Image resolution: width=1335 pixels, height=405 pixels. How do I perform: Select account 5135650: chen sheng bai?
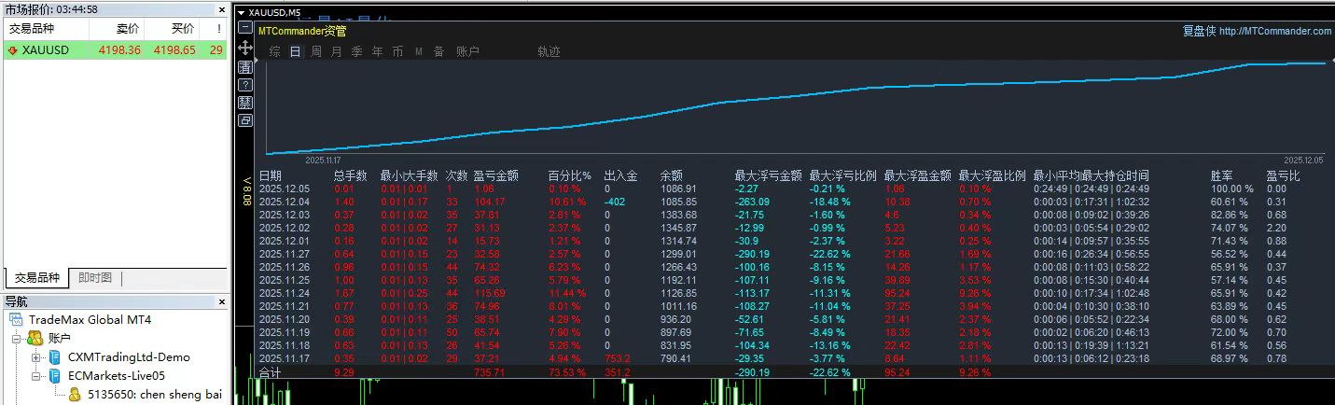pos(154,395)
